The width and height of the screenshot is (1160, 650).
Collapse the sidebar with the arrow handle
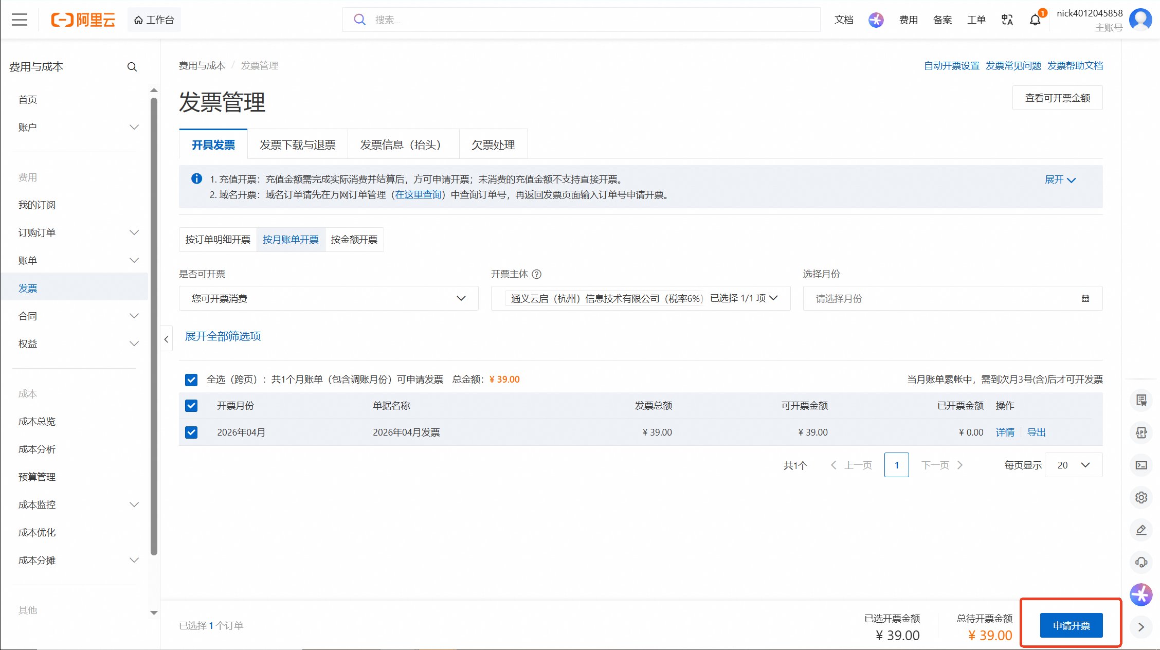pos(166,339)
